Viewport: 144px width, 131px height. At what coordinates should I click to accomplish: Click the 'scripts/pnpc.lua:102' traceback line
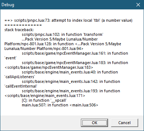pos(62,34)
